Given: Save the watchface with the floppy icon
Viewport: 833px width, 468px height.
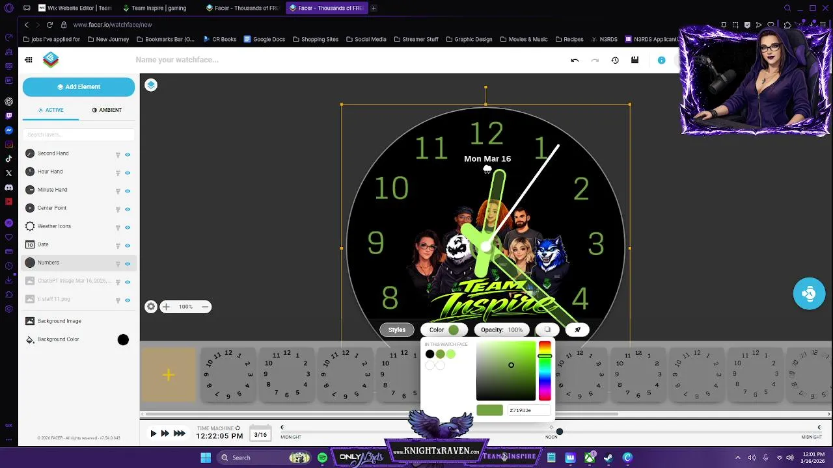Looking at the screenshot, I should coord(635,60).
